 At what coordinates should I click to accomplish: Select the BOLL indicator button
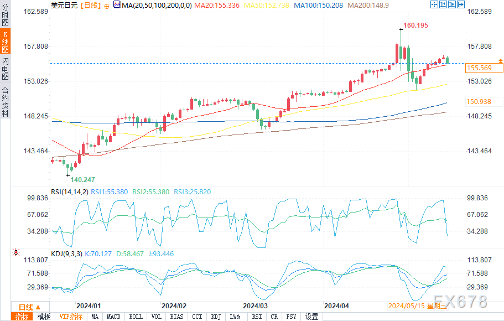[x=136, y=317]
